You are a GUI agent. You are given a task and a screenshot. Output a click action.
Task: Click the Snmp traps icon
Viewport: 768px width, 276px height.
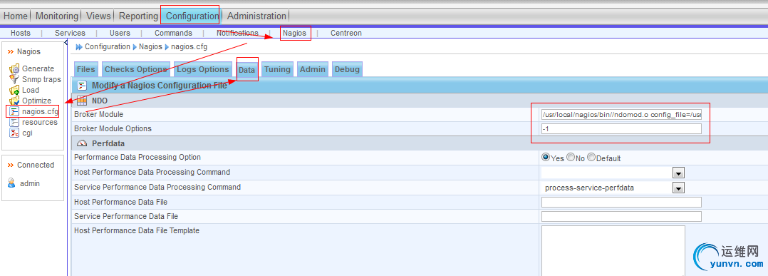click(14, 79)
